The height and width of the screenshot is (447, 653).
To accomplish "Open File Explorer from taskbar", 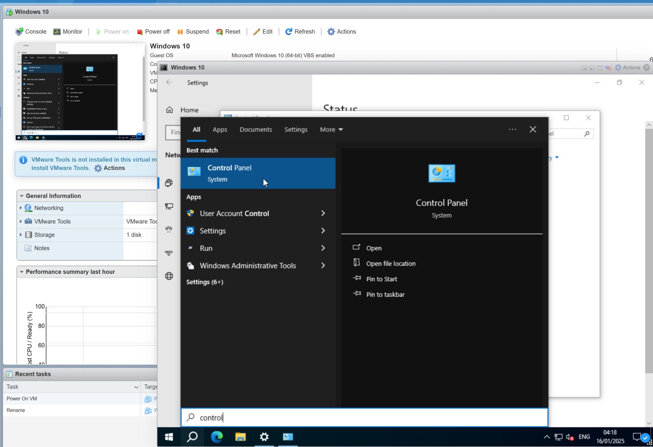I will point(240,437).
